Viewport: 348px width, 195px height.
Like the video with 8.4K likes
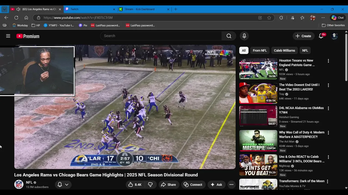[x=135, y=185]
